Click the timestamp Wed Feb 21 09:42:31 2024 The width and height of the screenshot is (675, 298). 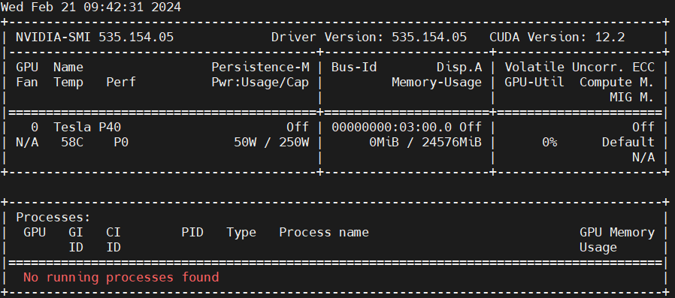tap(91, 8)
